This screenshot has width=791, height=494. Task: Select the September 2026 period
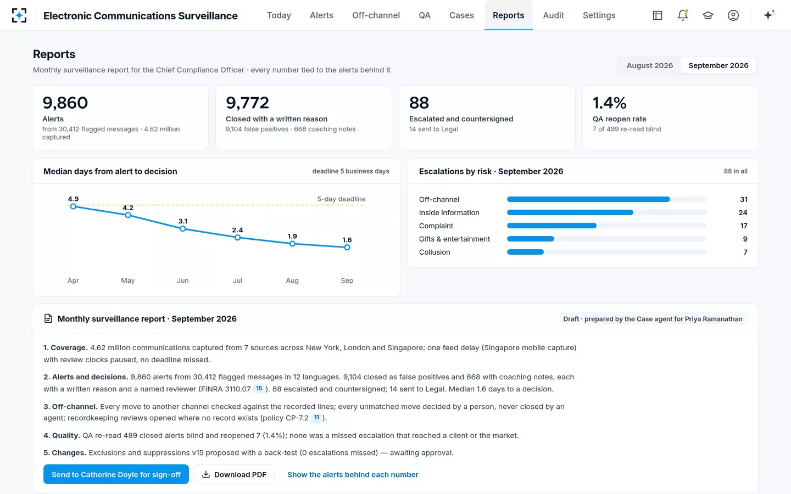tap(718, 65)
